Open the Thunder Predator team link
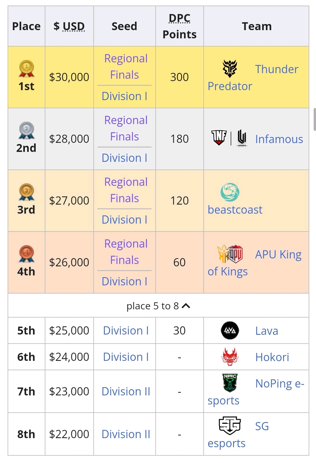 click(x=253, y=78)
